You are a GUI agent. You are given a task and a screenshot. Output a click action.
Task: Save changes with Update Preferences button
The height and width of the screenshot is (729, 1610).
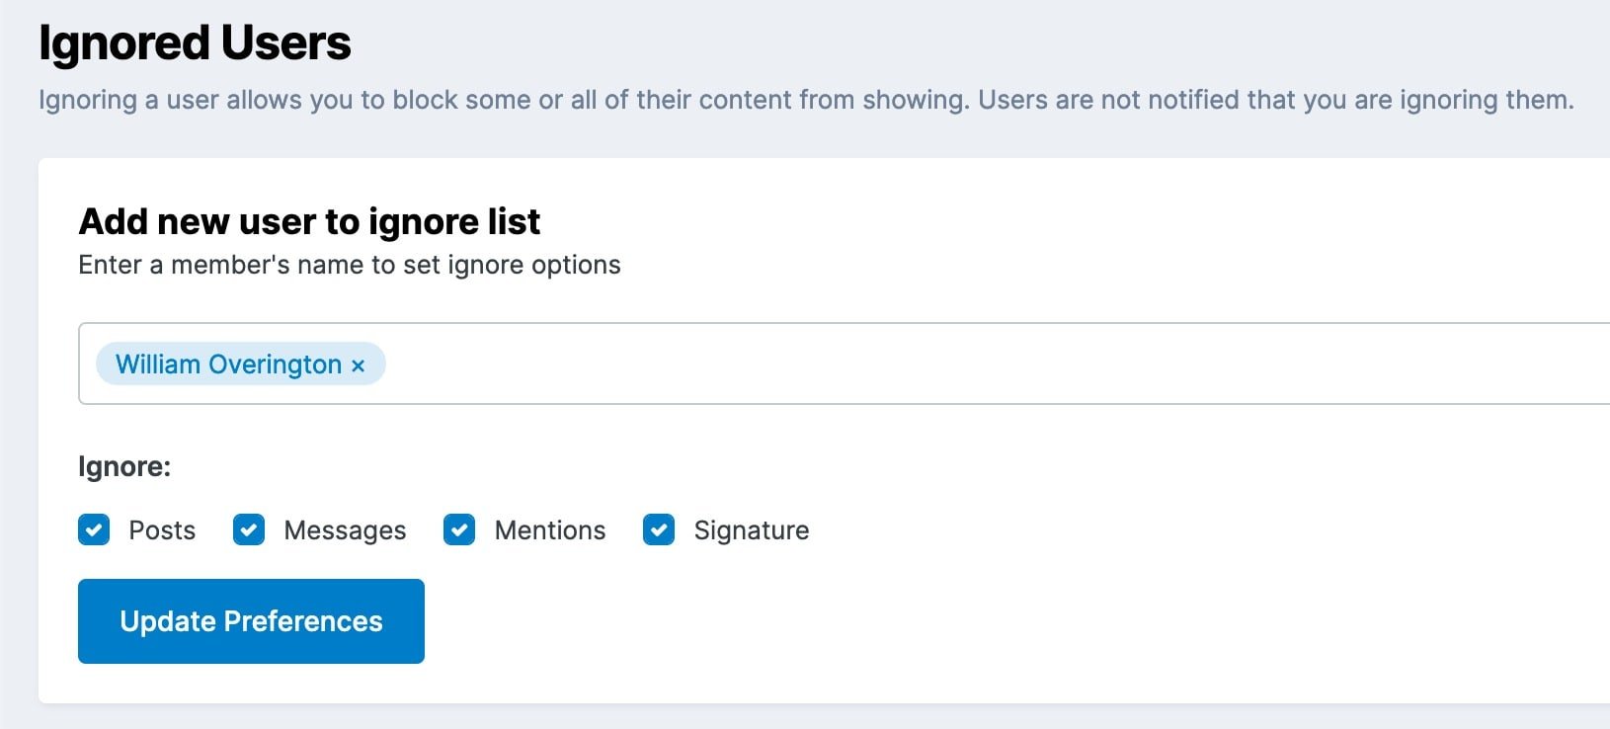251,621
